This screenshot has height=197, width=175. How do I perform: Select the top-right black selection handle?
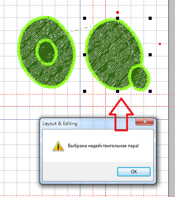pyautogui.click(x=150, y=18)
